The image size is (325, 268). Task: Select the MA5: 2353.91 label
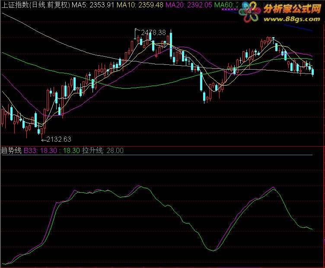(93, 5)
